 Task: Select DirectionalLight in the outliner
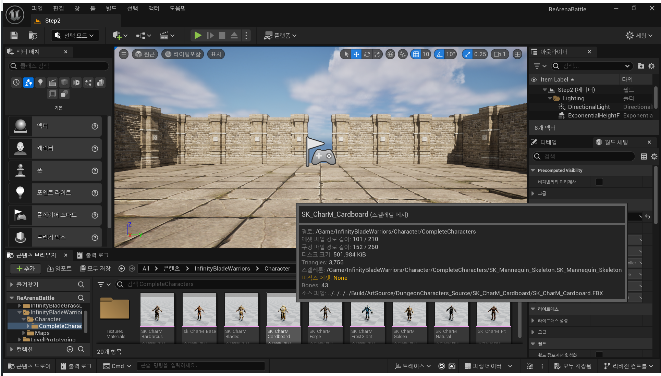point(589,107)
